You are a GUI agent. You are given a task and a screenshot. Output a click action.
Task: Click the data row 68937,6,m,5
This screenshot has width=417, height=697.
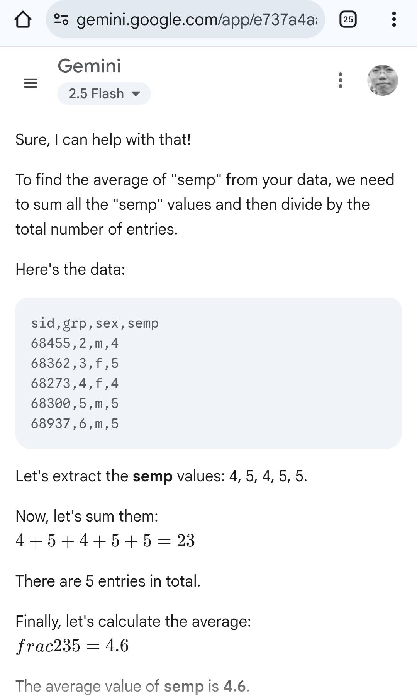coord(75,423)
